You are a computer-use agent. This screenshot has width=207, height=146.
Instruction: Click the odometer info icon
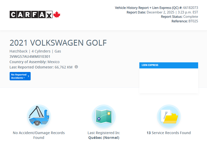77,67
